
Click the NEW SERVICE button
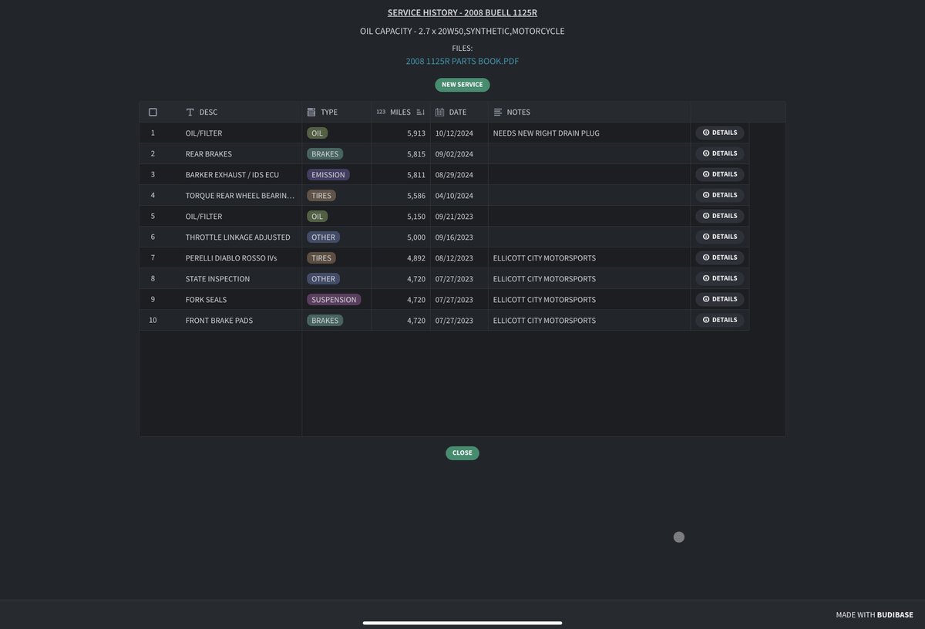click(462, 83)
